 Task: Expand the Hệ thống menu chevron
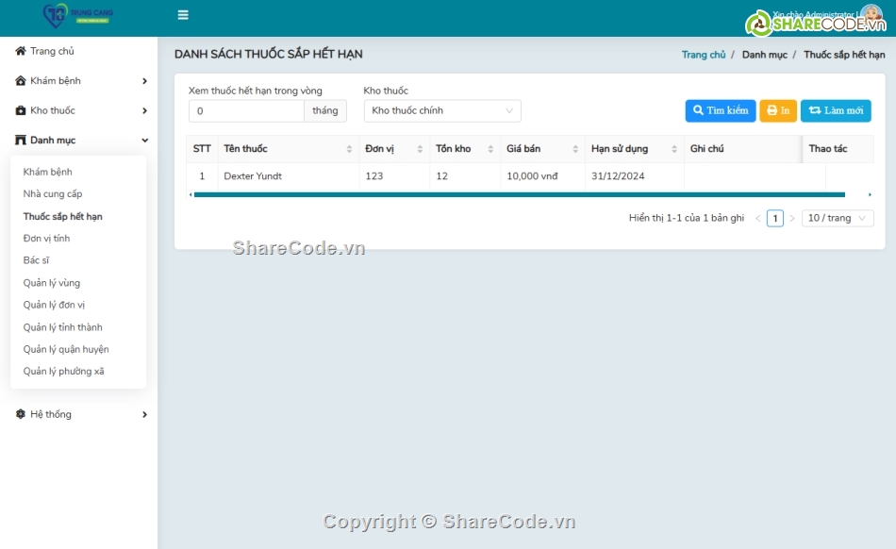[x=144, y=415]
